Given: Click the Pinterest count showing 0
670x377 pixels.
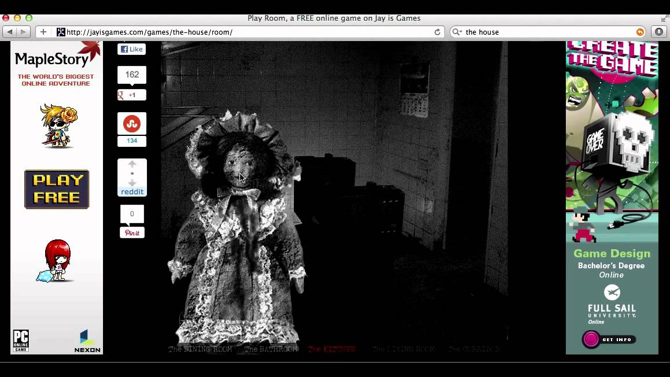Looking at the screenshot, I should click(x=132, y=213).
